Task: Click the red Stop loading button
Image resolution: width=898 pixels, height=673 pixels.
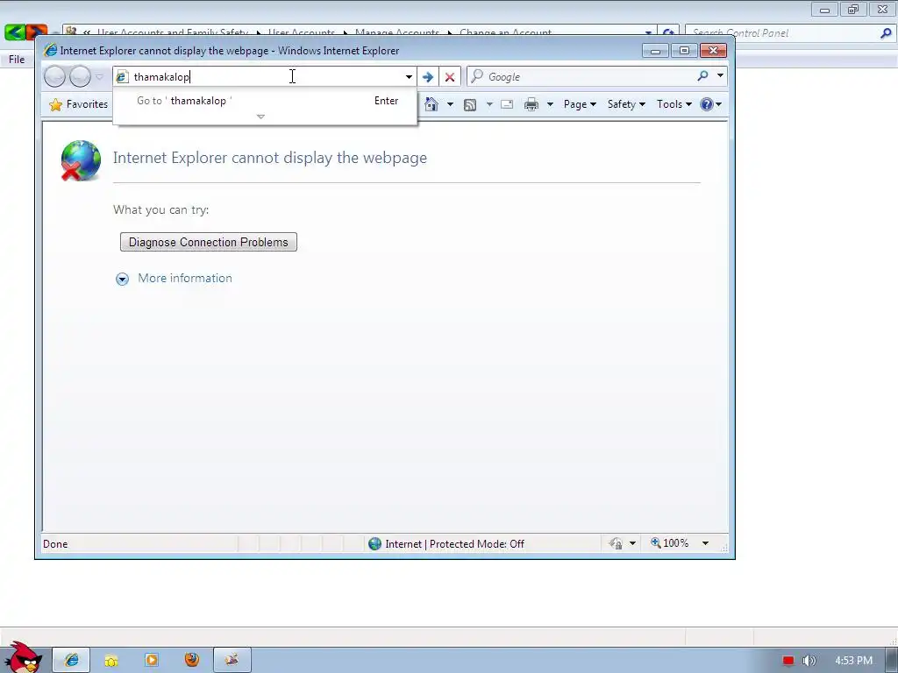Action: [450, 77]
